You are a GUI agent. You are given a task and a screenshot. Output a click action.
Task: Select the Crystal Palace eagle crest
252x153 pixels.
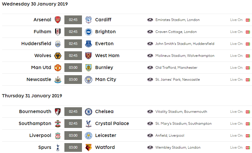88,124
